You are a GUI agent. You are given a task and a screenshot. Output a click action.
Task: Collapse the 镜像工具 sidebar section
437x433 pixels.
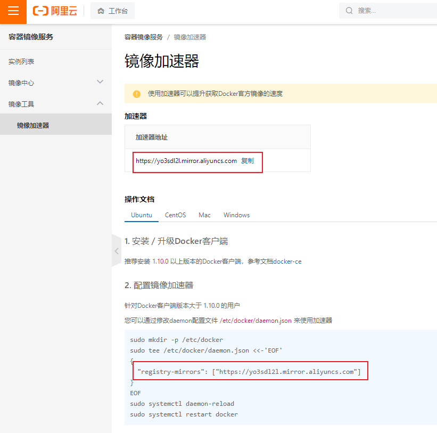(x=56, y=104)
